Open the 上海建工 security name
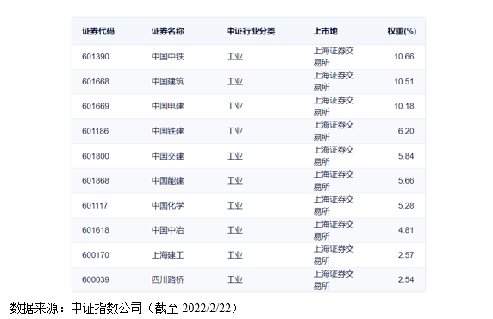 (x=167, y=255)
